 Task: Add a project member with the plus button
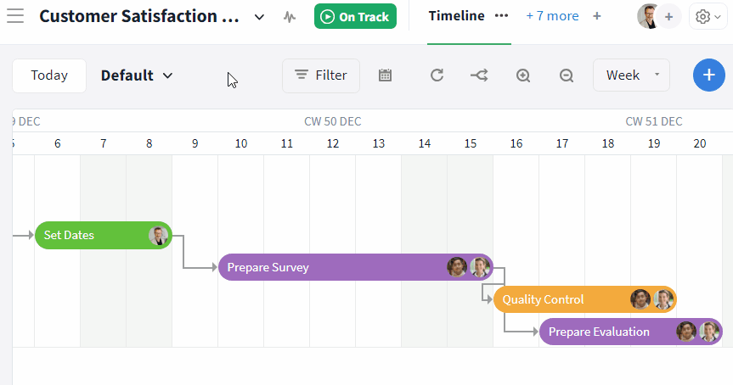point(669,16)
